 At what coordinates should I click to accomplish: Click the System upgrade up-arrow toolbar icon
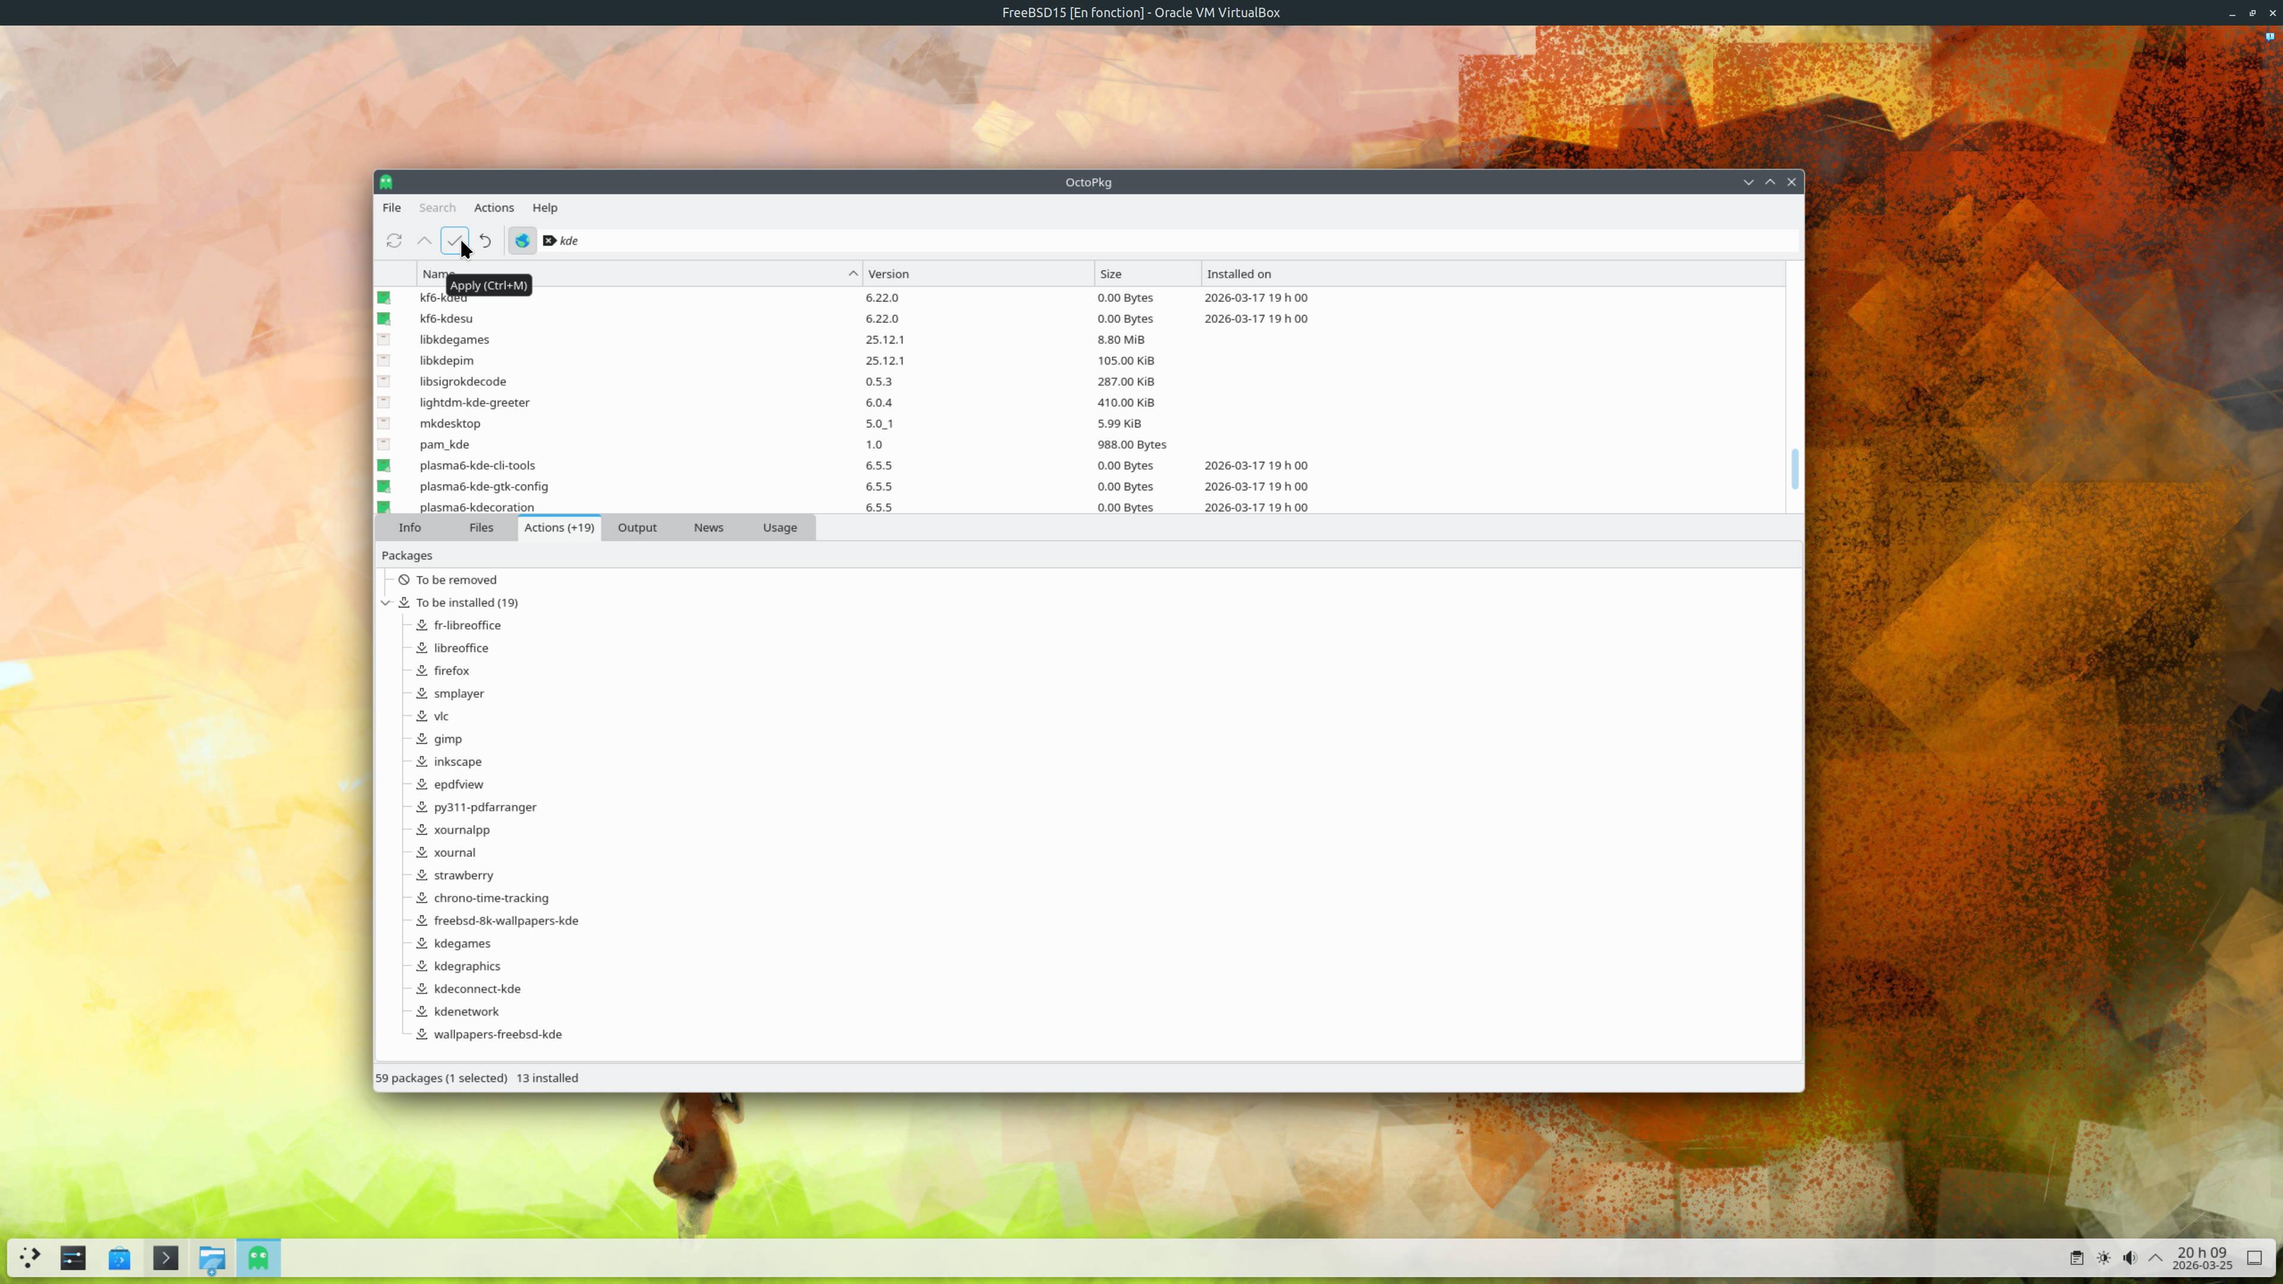tap(424, 240)
